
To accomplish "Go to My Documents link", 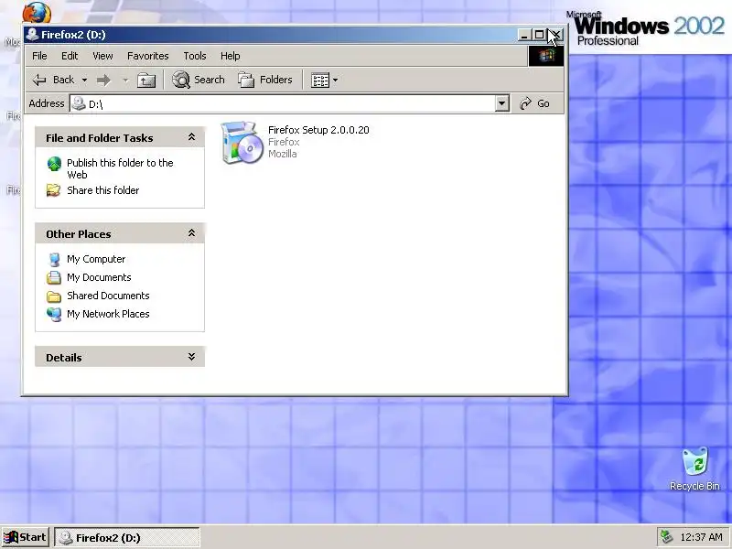I will (x=99, y=277).
